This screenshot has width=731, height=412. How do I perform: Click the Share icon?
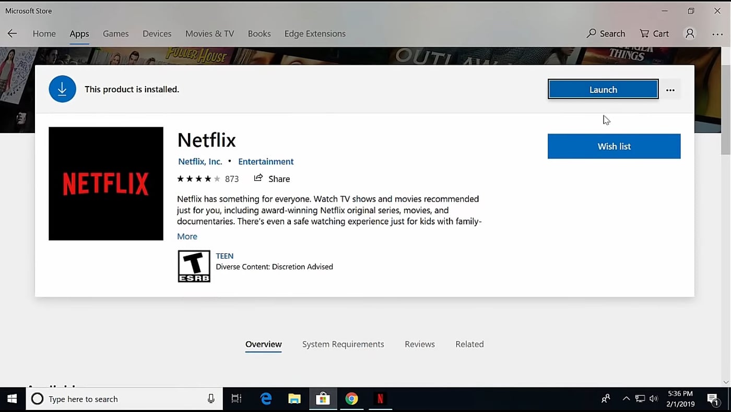[x=258, y=178]
